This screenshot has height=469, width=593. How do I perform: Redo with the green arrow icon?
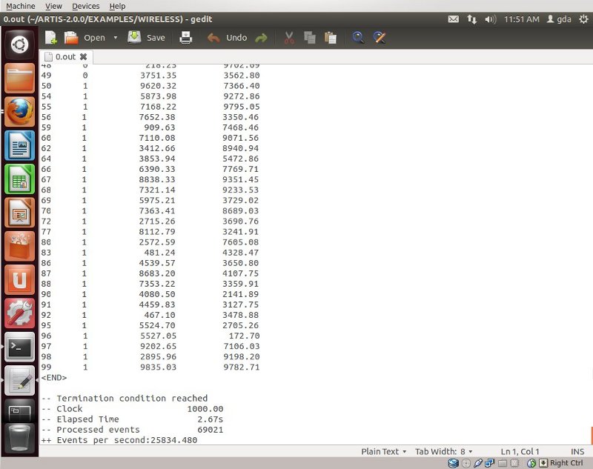261,38
